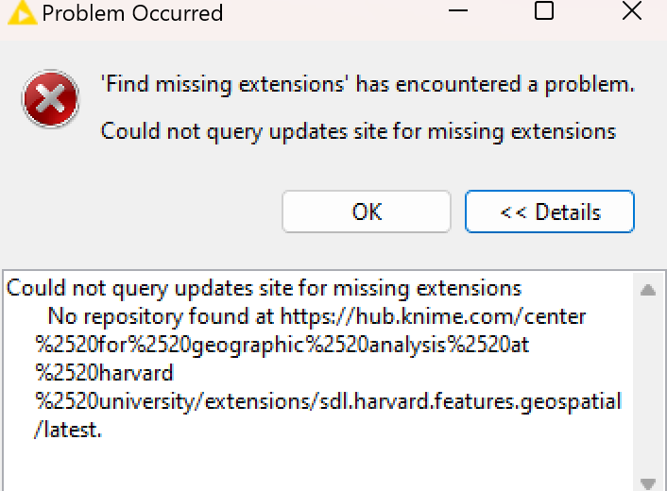Collapse the error info with << Details
Viewport: 667px width, 491px height.
point(550,212)
